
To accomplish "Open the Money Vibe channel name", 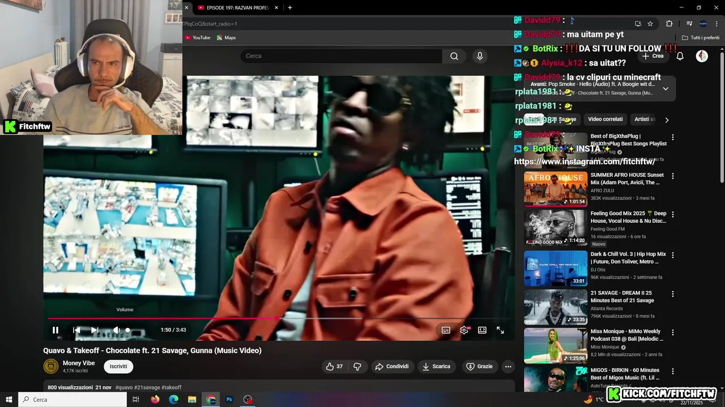I will (x=79, y=363).
